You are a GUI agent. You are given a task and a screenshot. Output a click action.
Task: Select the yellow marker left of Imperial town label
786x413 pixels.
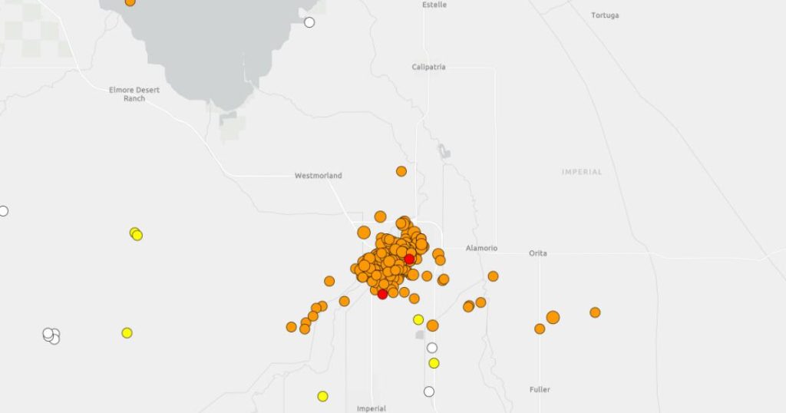tap(323, 396)
